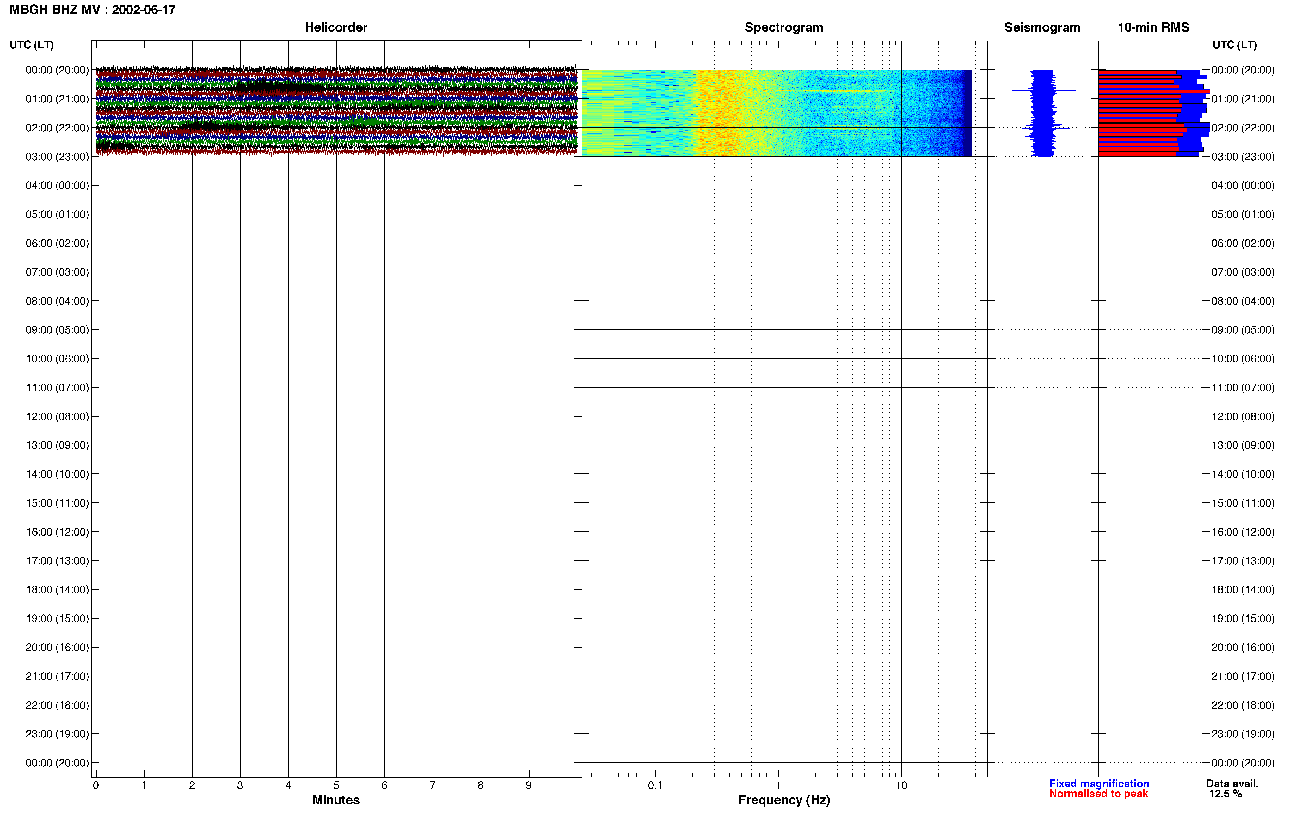Select the 'Spectrogram' panel heading
1308x818 pixels.
[784, 28]
